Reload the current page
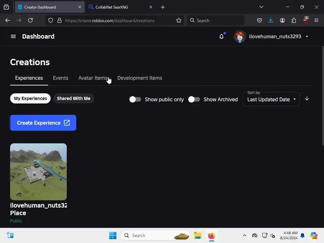The height and width of the screenshot is (243, 324). 30,20
